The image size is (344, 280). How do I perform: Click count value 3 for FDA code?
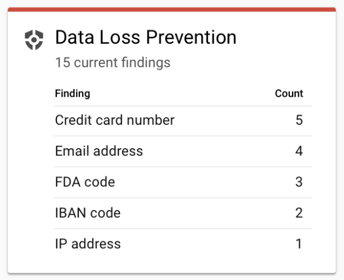click(299, 182)
